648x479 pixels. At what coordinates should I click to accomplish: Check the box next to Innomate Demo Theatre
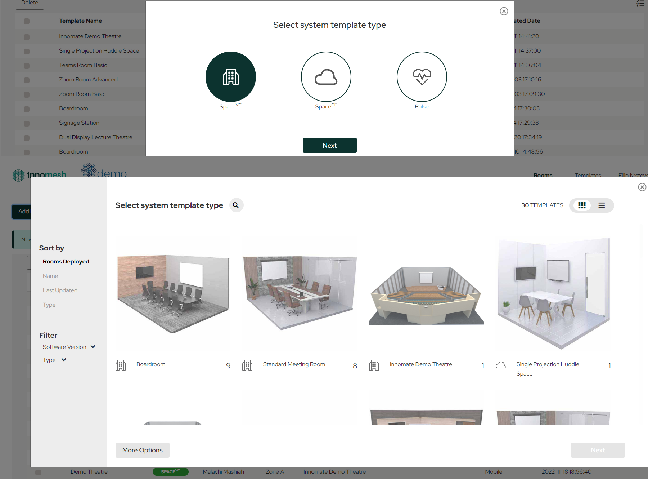[27, 37]
